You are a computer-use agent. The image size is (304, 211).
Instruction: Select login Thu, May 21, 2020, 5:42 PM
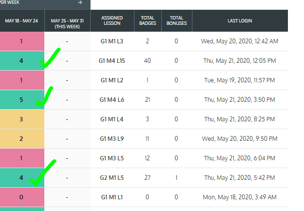click(240, 178)
